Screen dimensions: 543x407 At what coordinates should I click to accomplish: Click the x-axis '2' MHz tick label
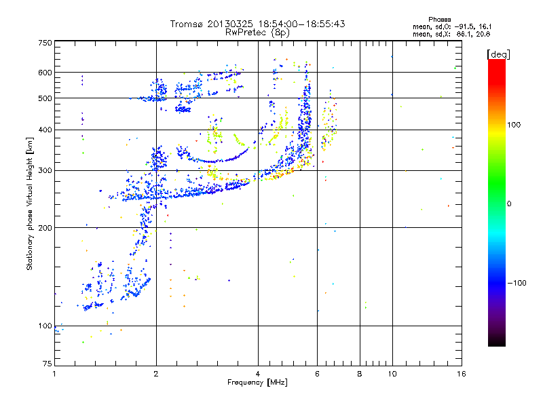click(156, 374)
